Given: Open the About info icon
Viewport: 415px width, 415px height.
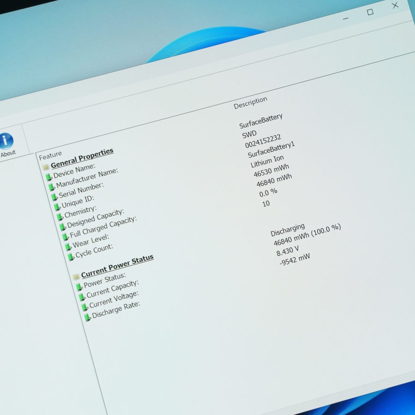Looking at the screenshot, I should tap(6, 141).
